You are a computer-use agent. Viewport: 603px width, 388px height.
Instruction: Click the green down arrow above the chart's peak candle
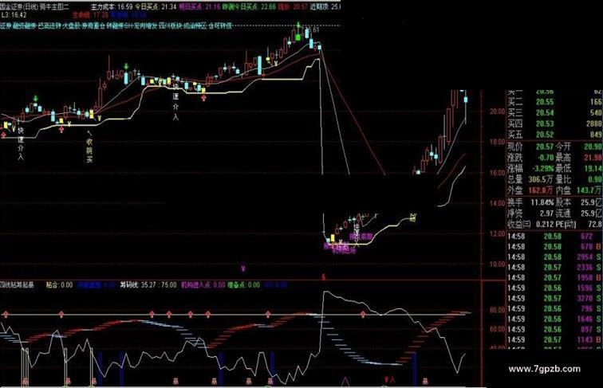pos(298,25)
